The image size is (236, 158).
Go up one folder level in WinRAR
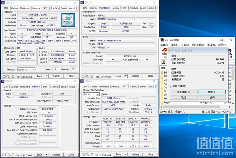tap(163, 62)
